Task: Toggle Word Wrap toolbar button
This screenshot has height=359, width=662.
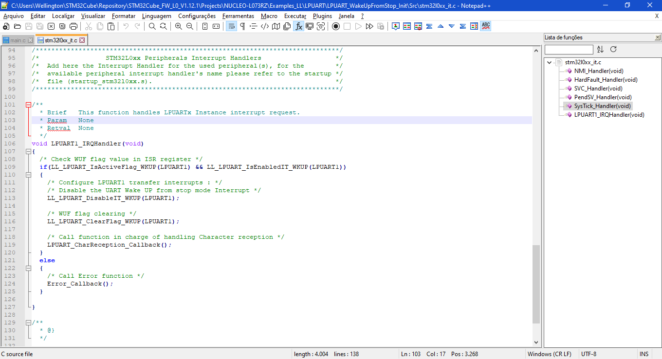Action: pos(231,26)
